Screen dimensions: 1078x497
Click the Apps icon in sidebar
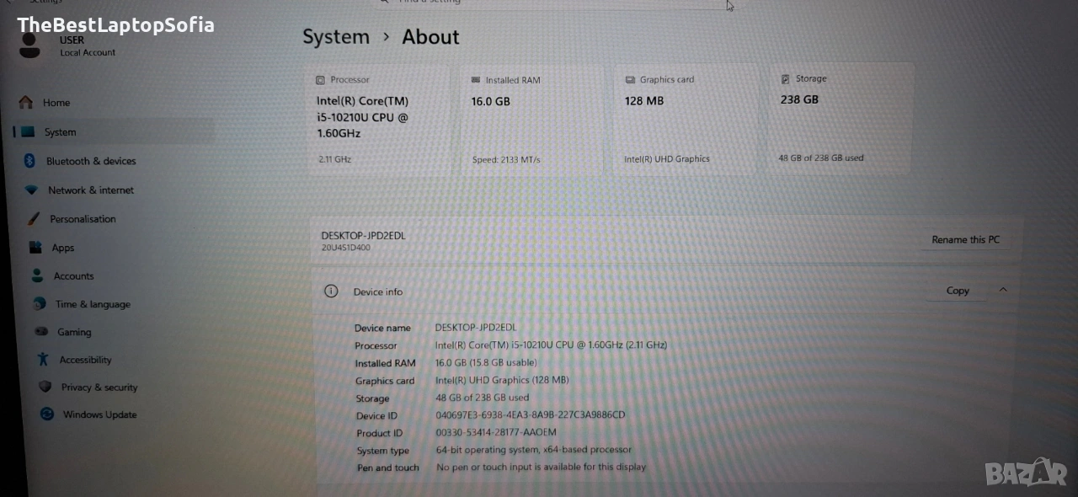coord(35,247)
